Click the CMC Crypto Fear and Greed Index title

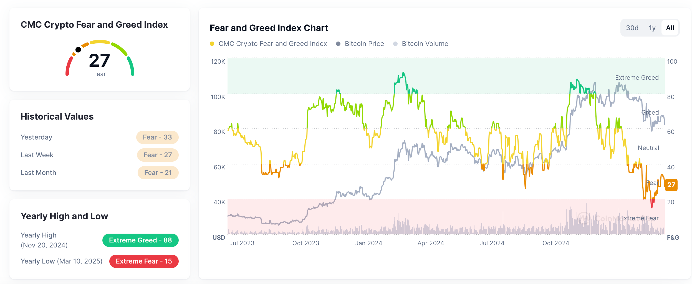[94, 25]
